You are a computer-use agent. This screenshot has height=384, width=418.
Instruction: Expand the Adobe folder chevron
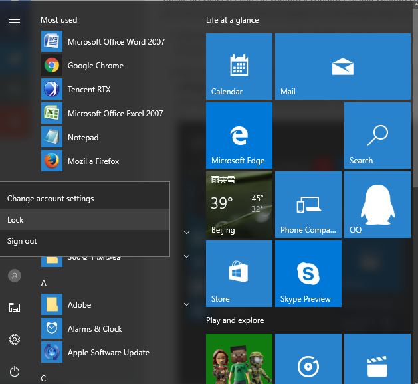187,304
